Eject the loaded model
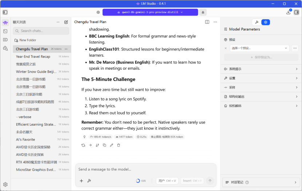 coord(203,12)
